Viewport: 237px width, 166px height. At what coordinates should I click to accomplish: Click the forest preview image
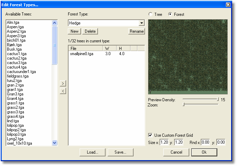tap(188, 57)
